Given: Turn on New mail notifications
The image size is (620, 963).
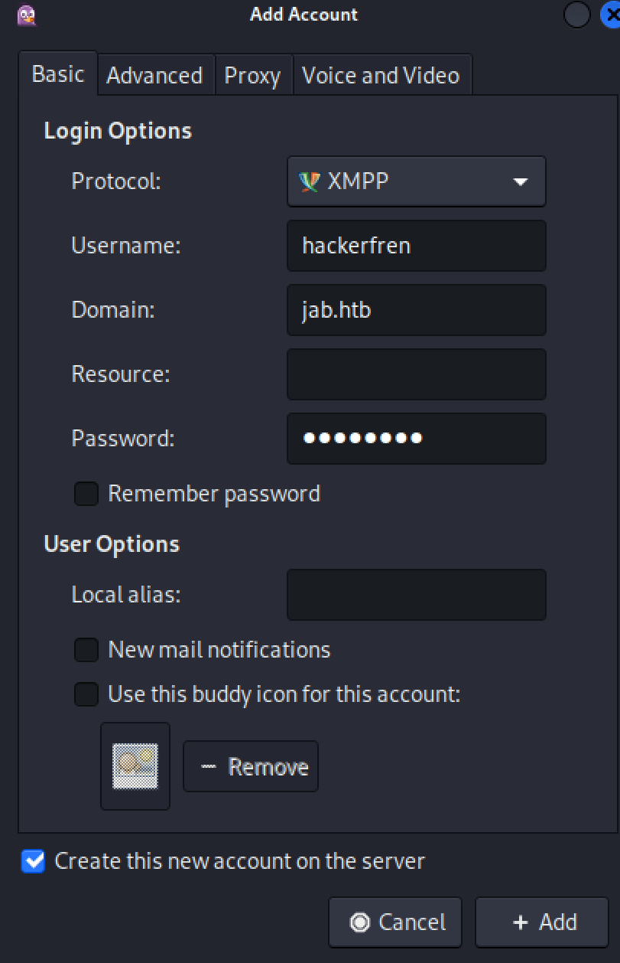Looking at the screenshot, I should 86,650.
